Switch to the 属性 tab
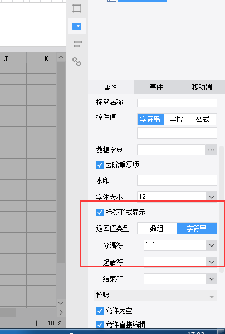 110,87
